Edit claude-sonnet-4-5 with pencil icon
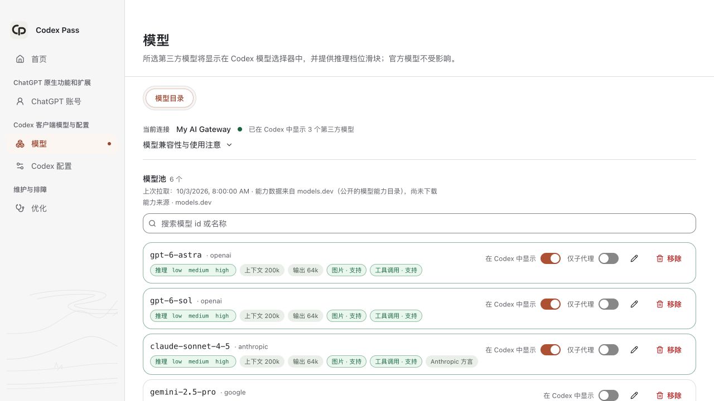The height and width of the screenshot is (401, 714). 634,350
